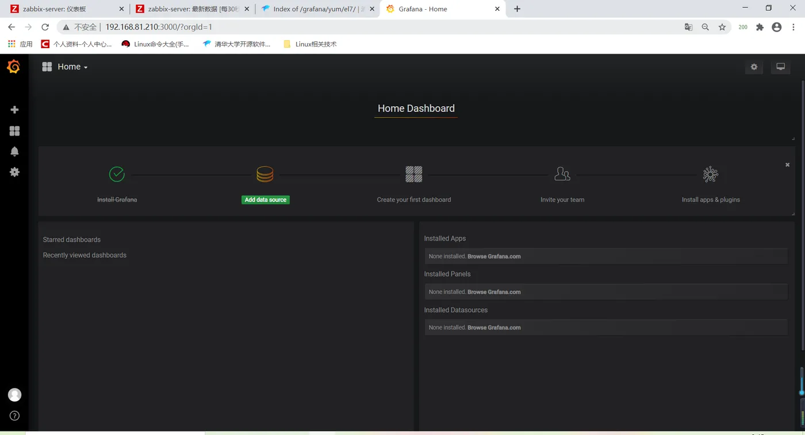The width and height of the screenshot is (805, 435).
Task: Open the translate page icon
Action: pyautogui.click(x=688, y=27)
